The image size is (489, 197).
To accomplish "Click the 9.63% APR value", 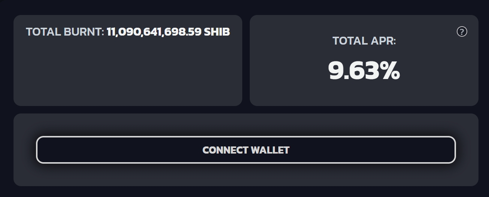I will pos(364,71).
